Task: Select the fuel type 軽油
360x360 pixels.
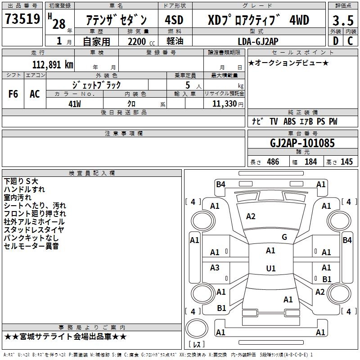Action: click(x=175, y=41)
